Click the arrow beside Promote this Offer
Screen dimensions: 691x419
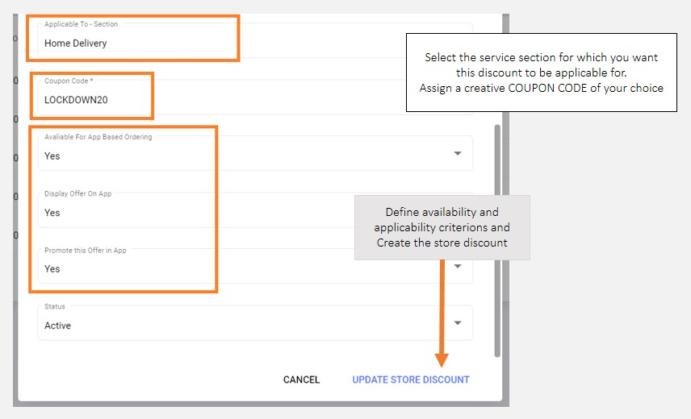[x=457, y=267]
